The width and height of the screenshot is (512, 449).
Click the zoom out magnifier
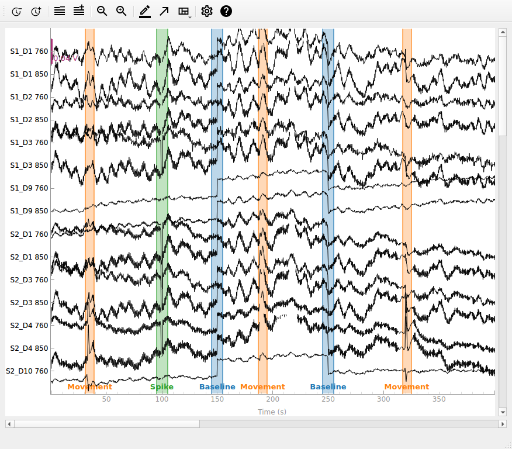102,11
